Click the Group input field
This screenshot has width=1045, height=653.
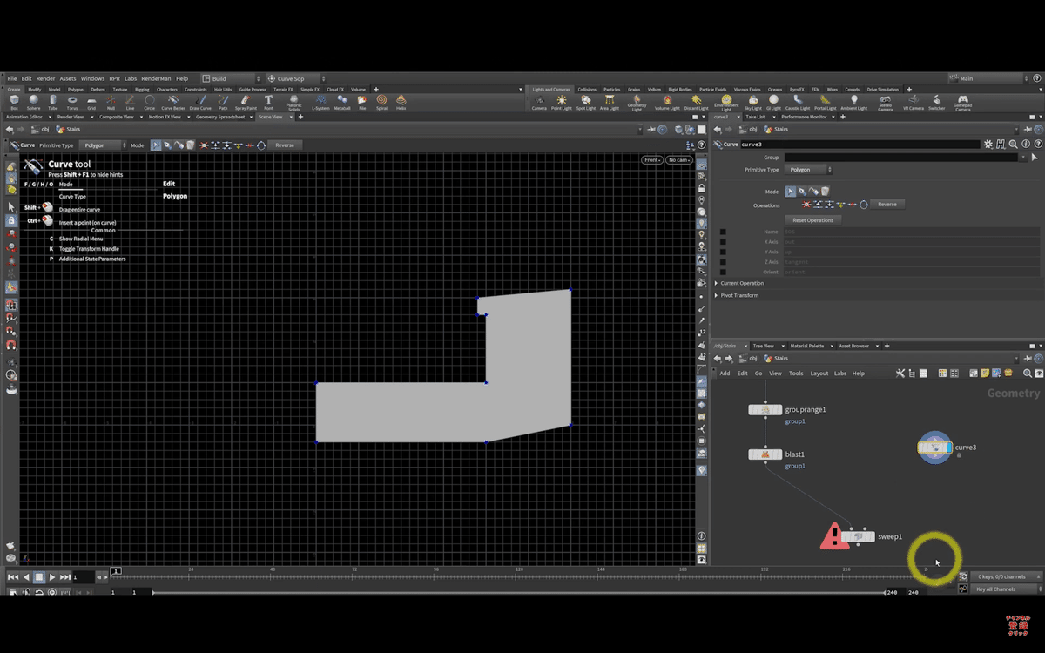pyautogui.click(x=900, y=158)
